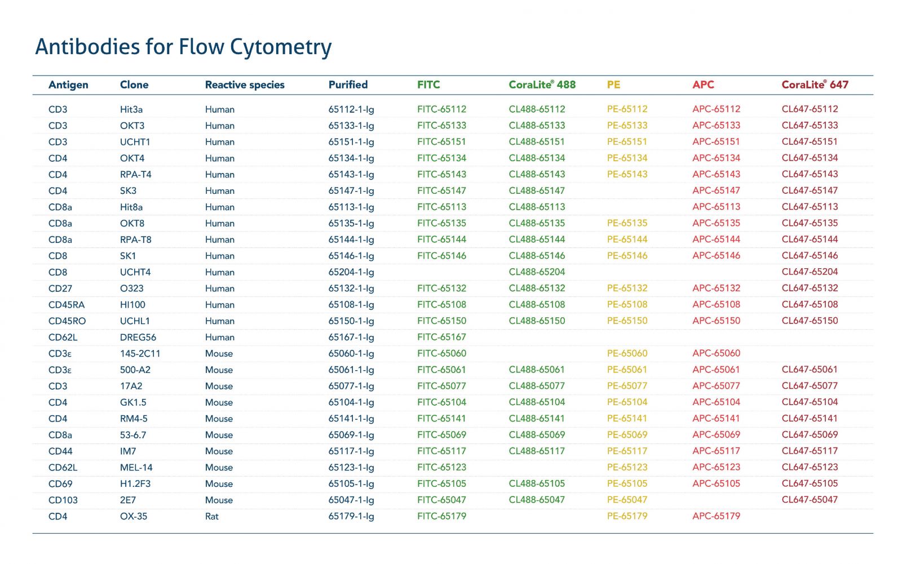Image resolution: width=902 pixels, height=564 pixels.
Task: Select clone Hit8a cell
Action: tap(131, 207)
